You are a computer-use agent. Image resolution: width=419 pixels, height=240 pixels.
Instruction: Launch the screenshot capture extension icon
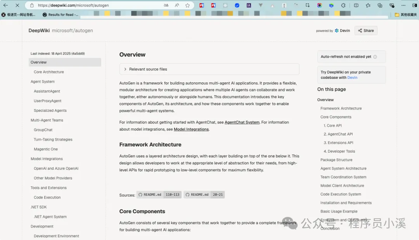[x=308, y=5]
